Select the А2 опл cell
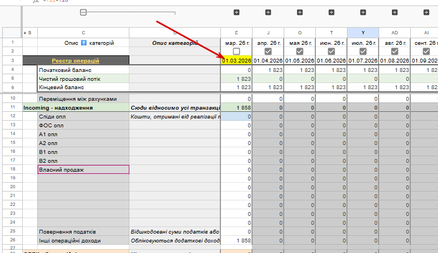The height and width of the screenshot is (253, 438). (x=83, y=143)
